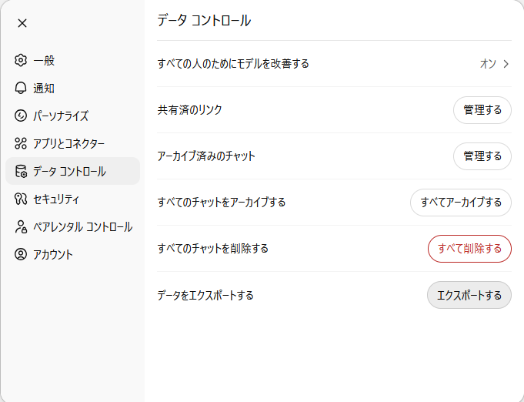Screen dimensions: 524x402
Task: Click the オン status for model improvement
Action: click(488, 64)
